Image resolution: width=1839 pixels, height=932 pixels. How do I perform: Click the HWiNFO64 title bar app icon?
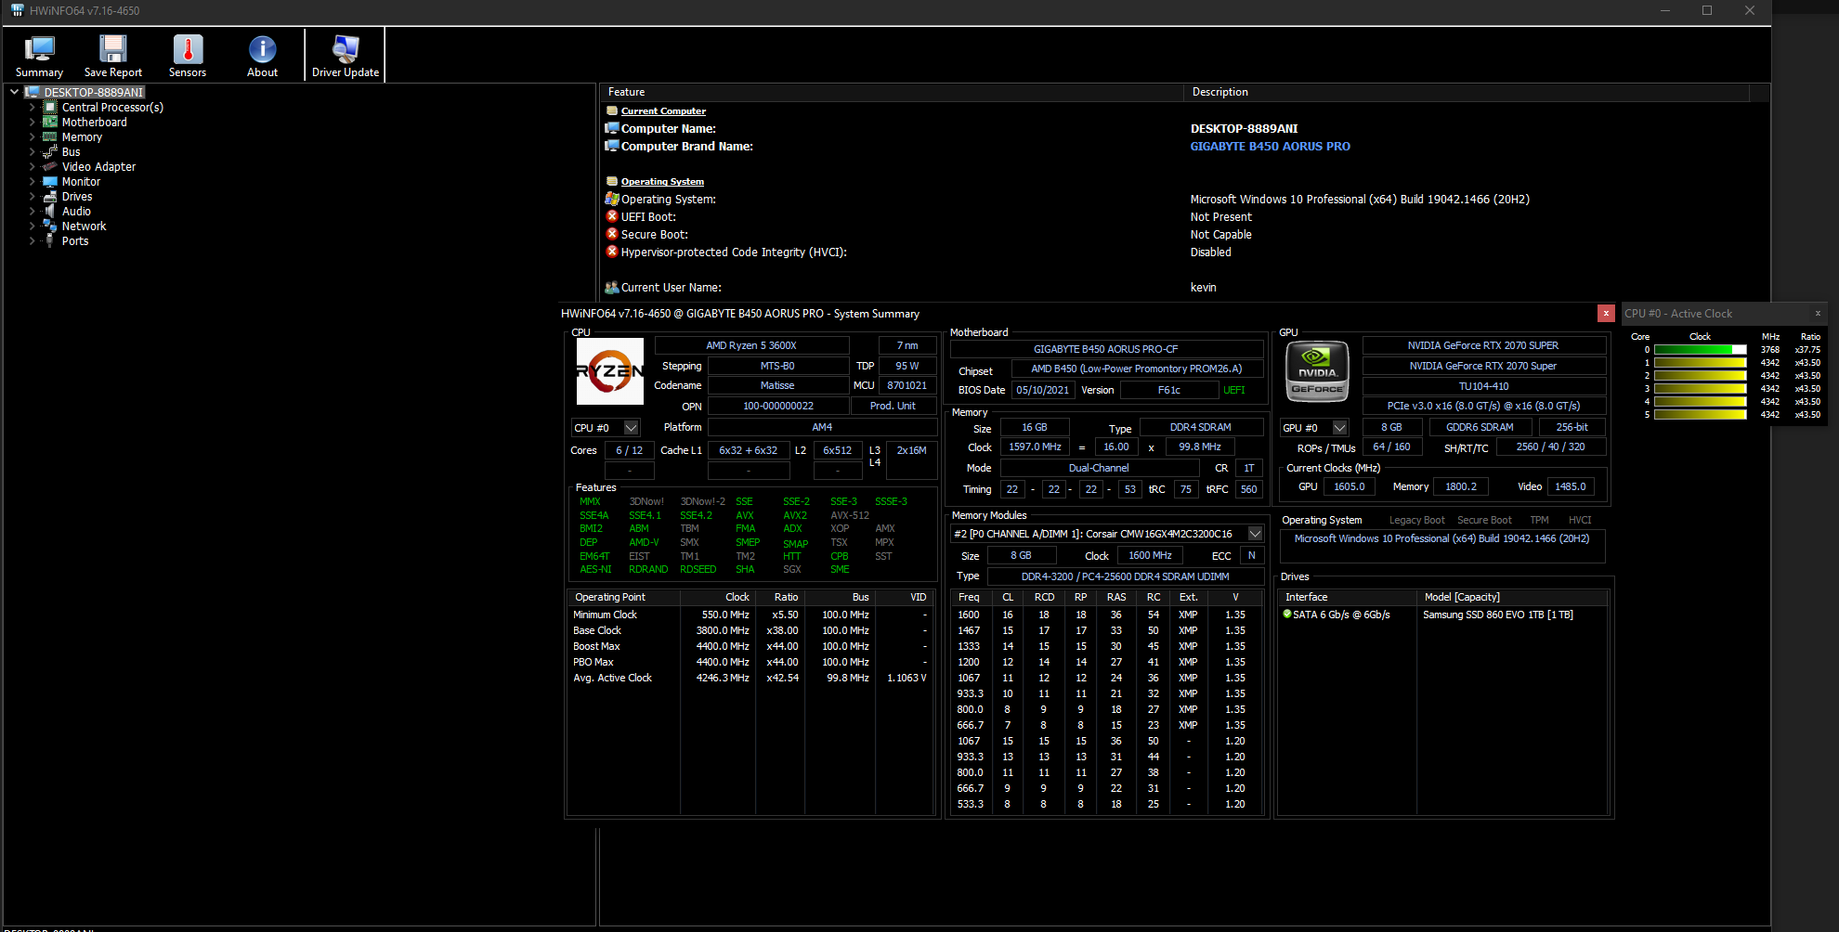click(17, 11)
